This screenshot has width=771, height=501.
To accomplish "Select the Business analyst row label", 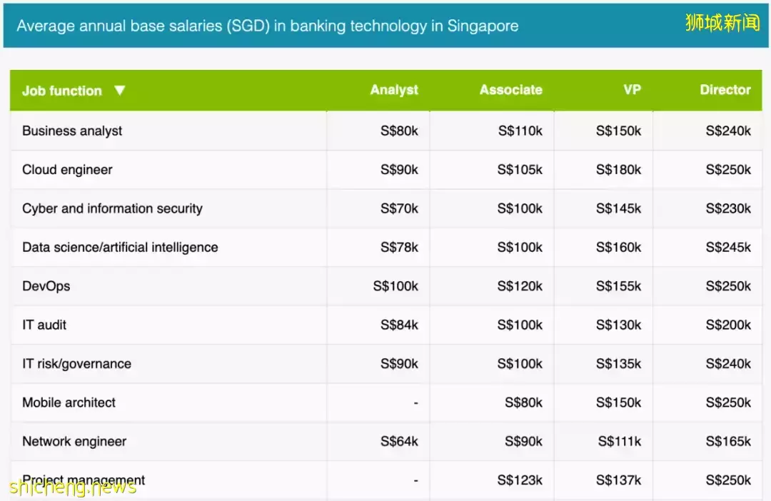I will [72, 131].
